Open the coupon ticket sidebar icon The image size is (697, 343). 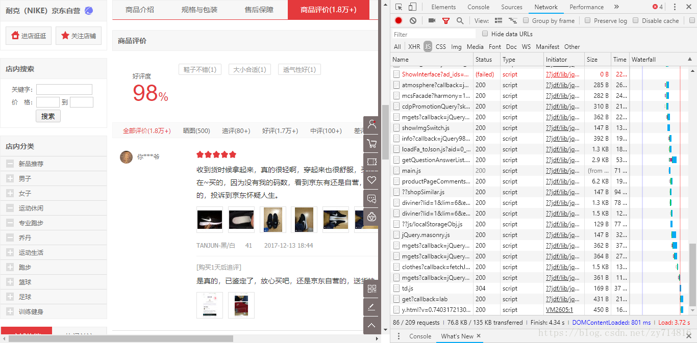tap(372, 162)
